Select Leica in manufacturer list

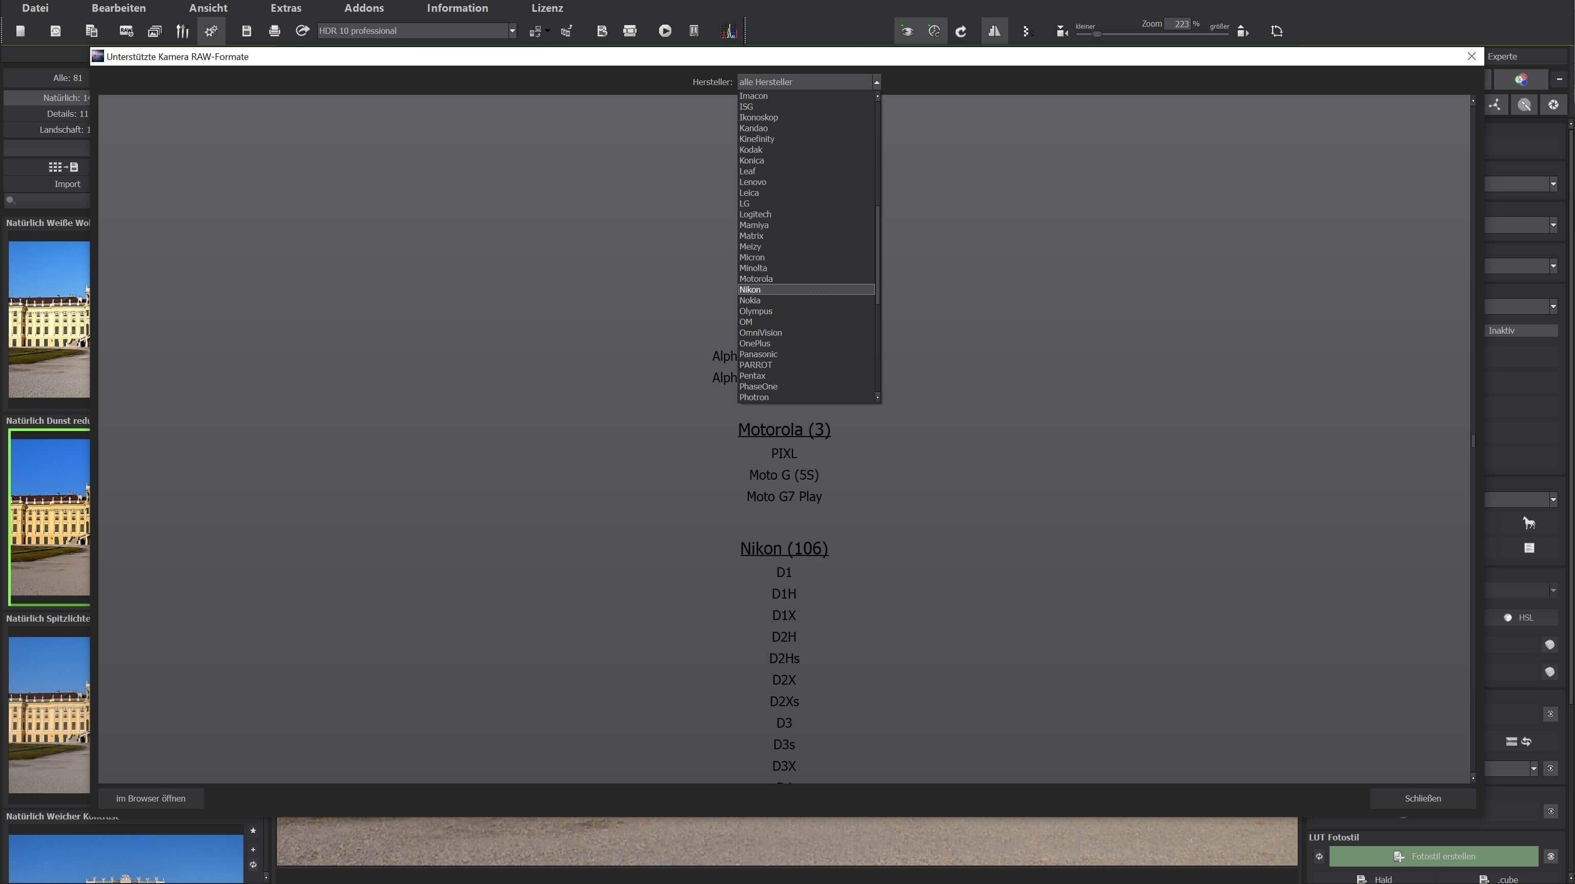[x=806, y=193]
